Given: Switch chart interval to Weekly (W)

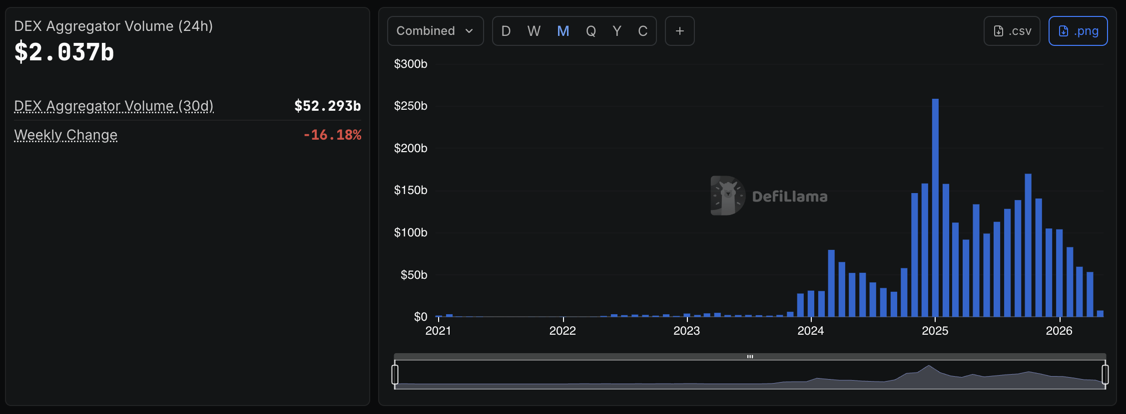Looking at the screenshot, I should pyautogui.click(x=534, y=31).
